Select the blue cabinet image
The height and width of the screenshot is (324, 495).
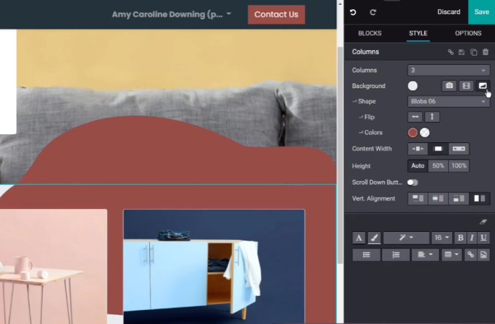pos(214,267)
